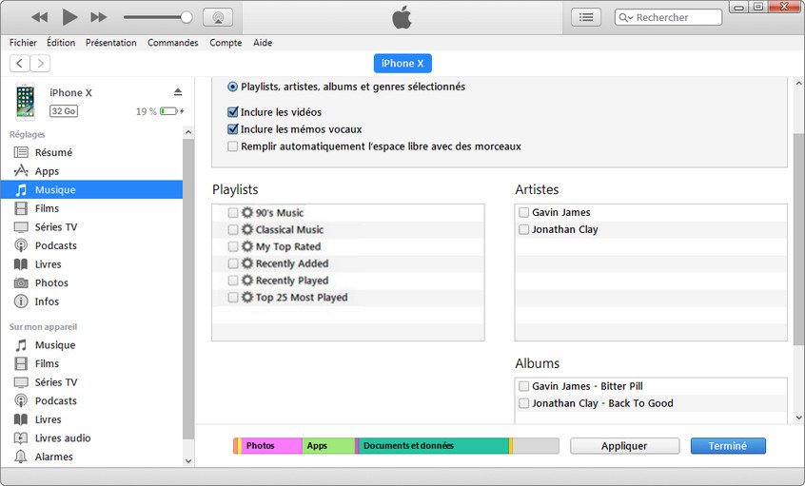
Task: Click the main pane scroll up arrow
Action: [799, 83]
